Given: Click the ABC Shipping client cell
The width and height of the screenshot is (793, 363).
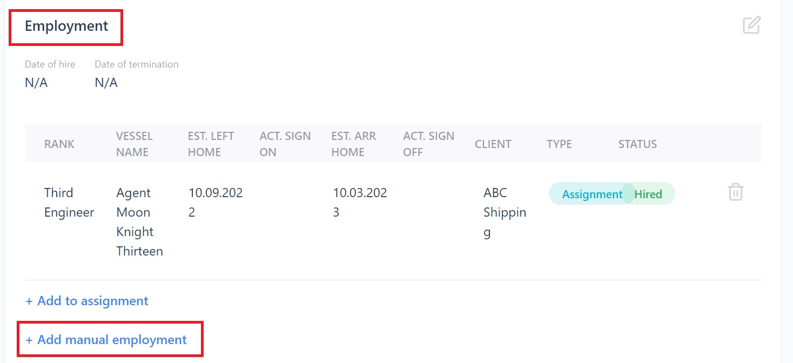Looking at the screenshot, I should (x=505, y=212).
